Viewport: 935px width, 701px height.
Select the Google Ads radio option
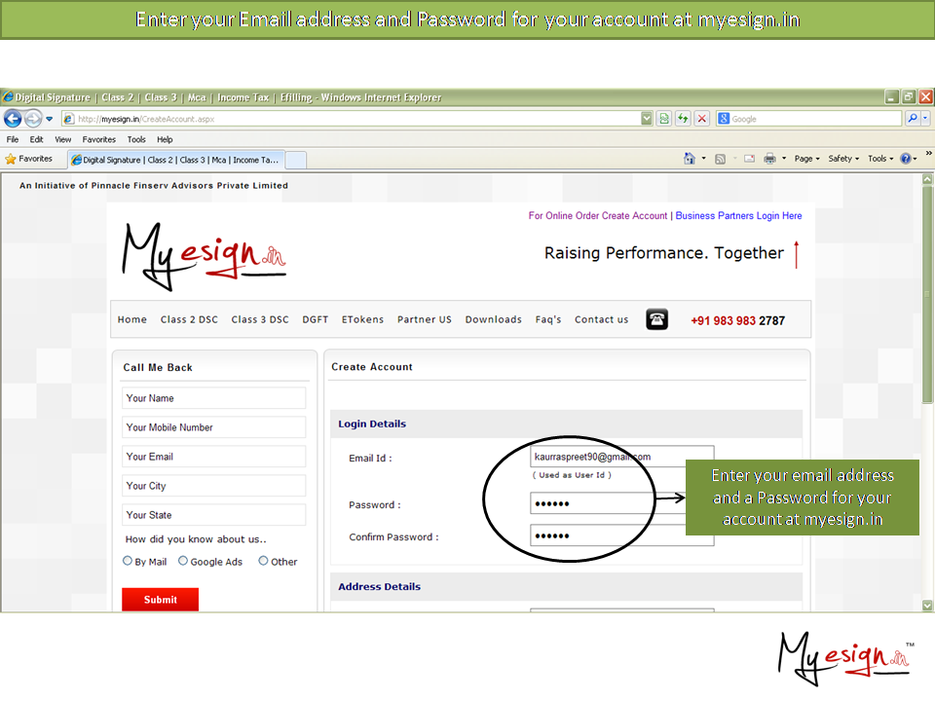pos(183,561)
